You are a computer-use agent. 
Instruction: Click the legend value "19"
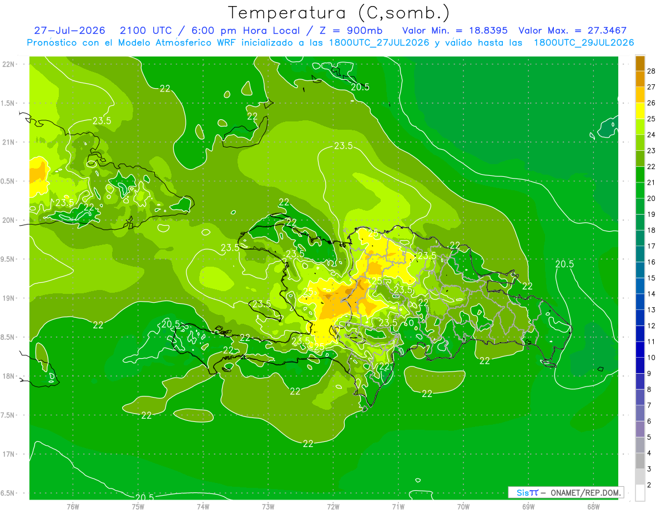[x=652, y=214]
